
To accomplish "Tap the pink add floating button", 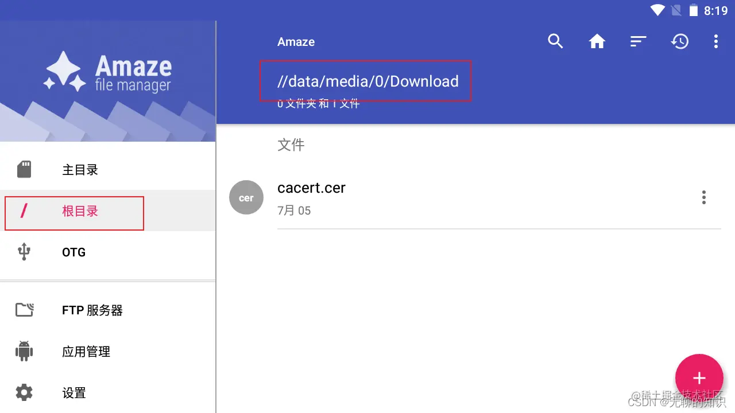I will [x=699, y=377].
